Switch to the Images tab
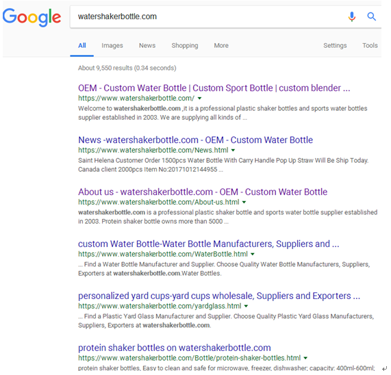 [x=112, y=46]
